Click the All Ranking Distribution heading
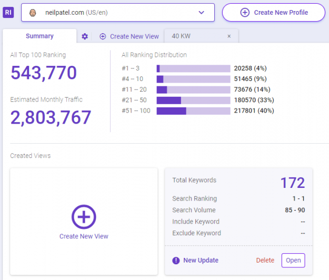The image size is (329, 280). pyautogui.click(x=154, y=55)
